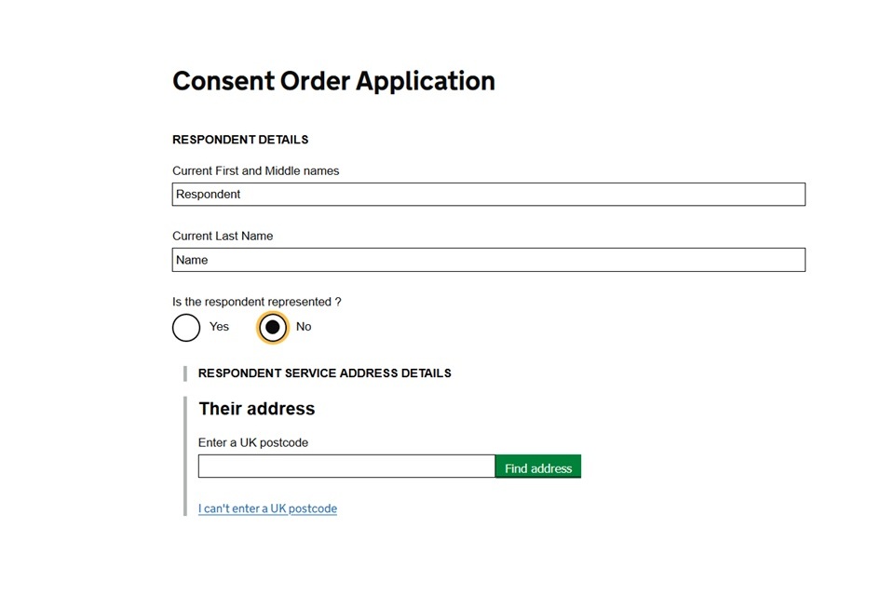Viewport: 894px width, 596px height.
Task: Click the text 'Name' inside last name field
Action: [192, 260]
